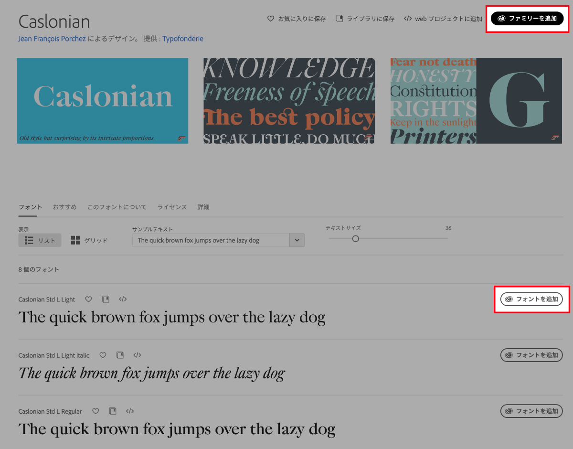
Task: Open the sample text dropdown arrow
Action: 297,240
